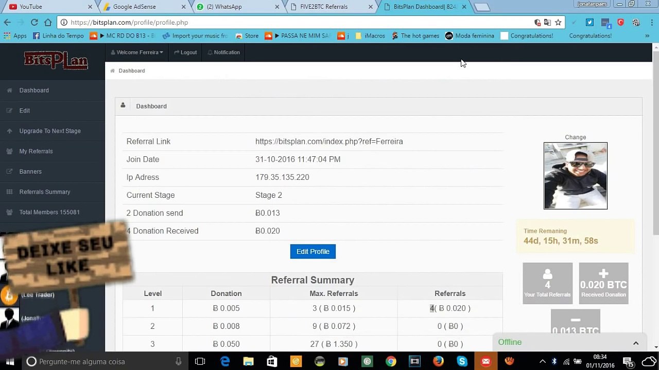Viewport: 659px width, 370px height.
Task: Click the Dashboard breadcrumb link
Action: [x=132, y=71]
